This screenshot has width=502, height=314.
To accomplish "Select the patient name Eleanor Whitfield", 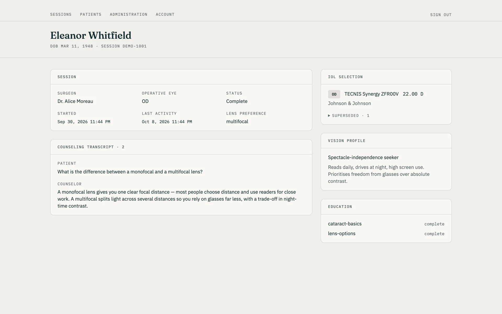I will coord(91,35).
